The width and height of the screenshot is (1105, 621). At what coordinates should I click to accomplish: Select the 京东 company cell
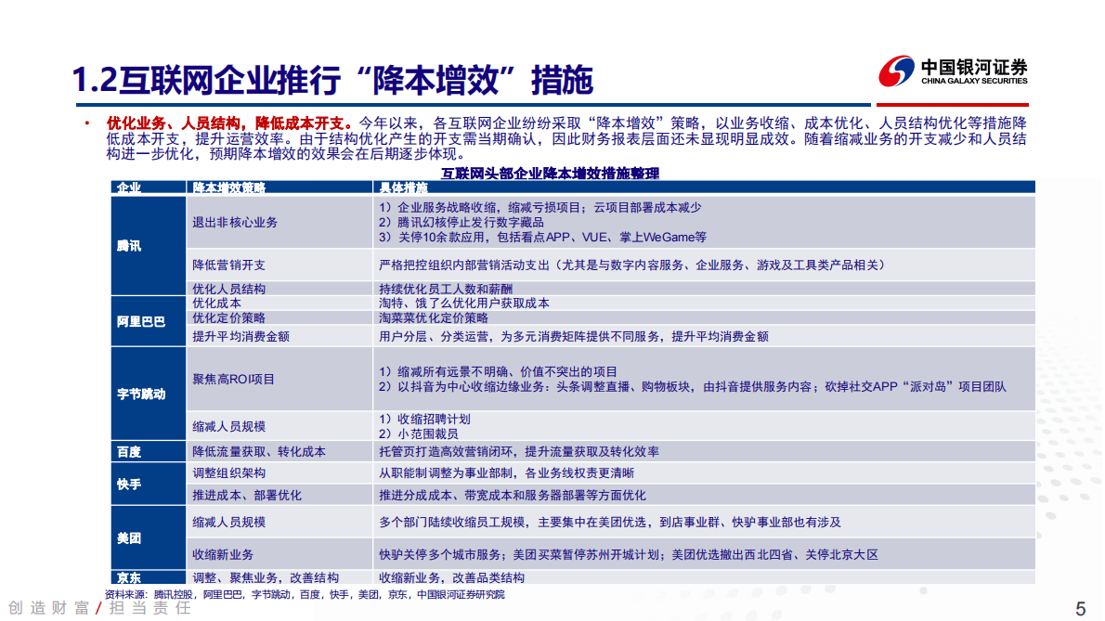pos(131,579)
